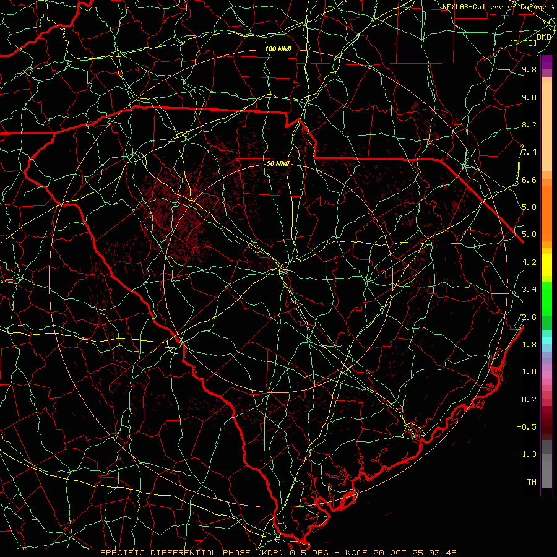Click the purple segment on the color bar

point(546,62)
